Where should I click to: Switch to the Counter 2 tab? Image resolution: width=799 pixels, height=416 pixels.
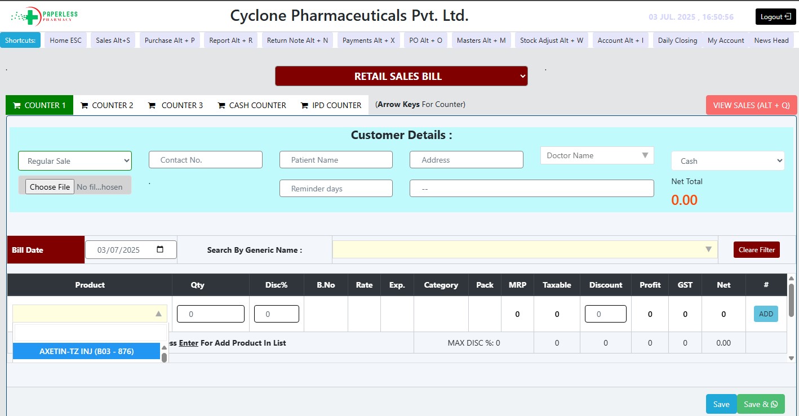pyautogui.click(x=107, y=105)
